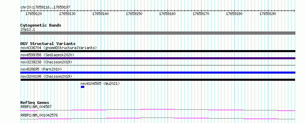This screenshot has width=305, height=123.
Task: Open variant nsv6599358 (Sedlazeck2020) label
Action: point(47,55)
